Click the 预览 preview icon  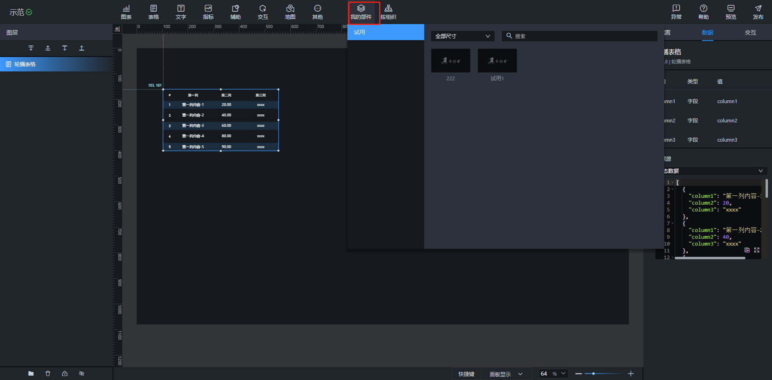tap(731, 12)
